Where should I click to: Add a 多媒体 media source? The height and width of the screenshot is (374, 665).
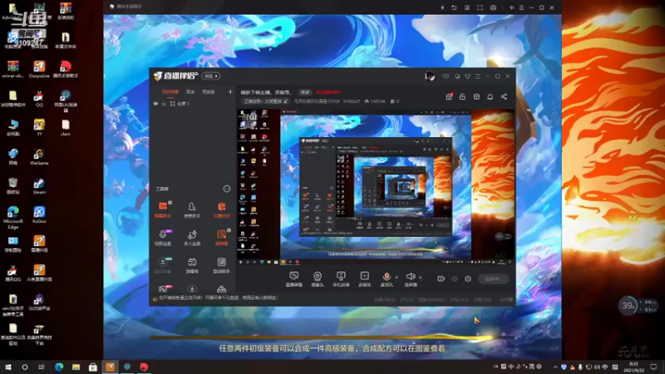364,279
